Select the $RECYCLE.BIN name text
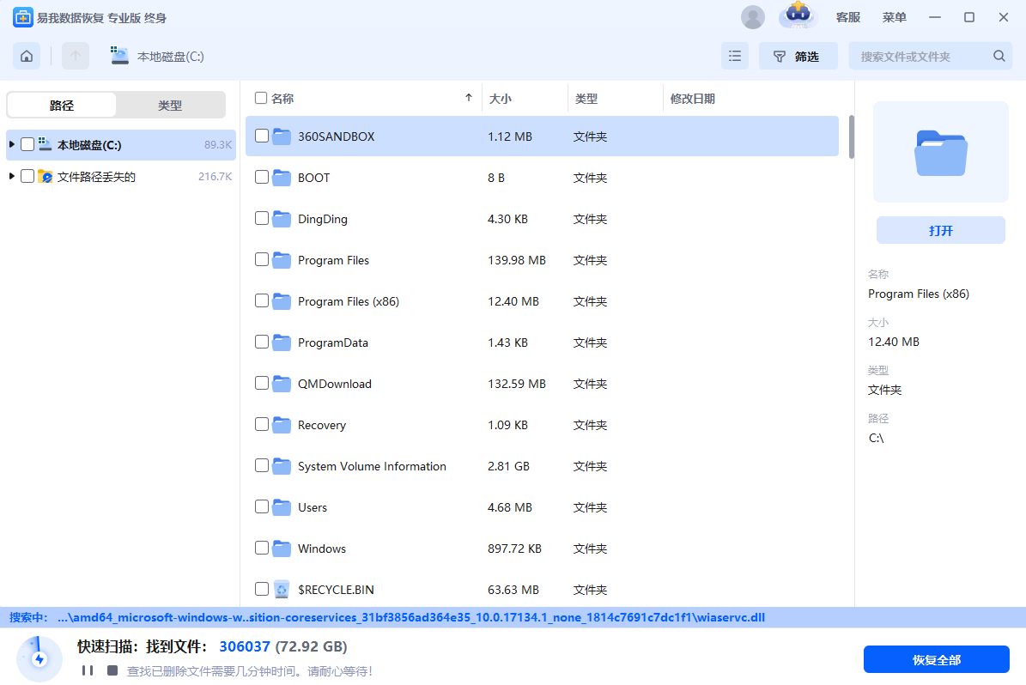The height and width of the screenshot is (685, 1026). [x=336, y=590]
